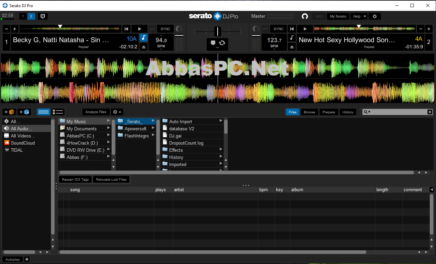Screen dimensions: 436x264
Task: Open the Files panel tab
Action: [293, 112]
